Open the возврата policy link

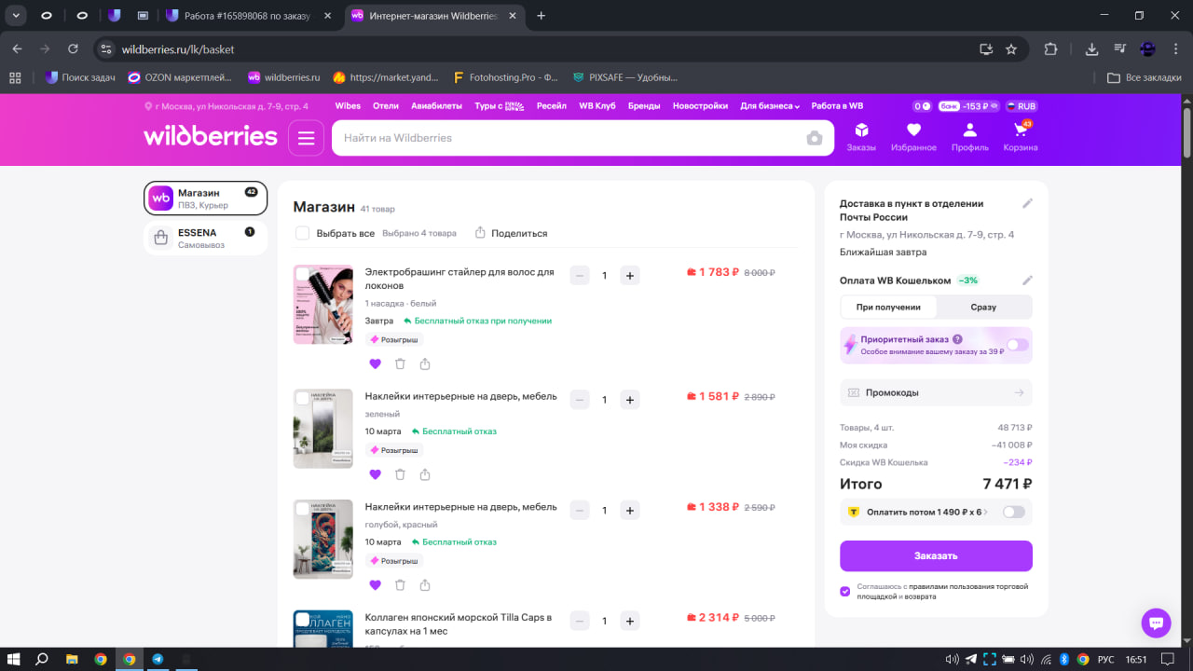point(920,596)
